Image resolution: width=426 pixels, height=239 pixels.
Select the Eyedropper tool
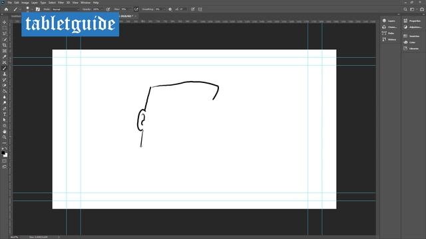point(5,56)
